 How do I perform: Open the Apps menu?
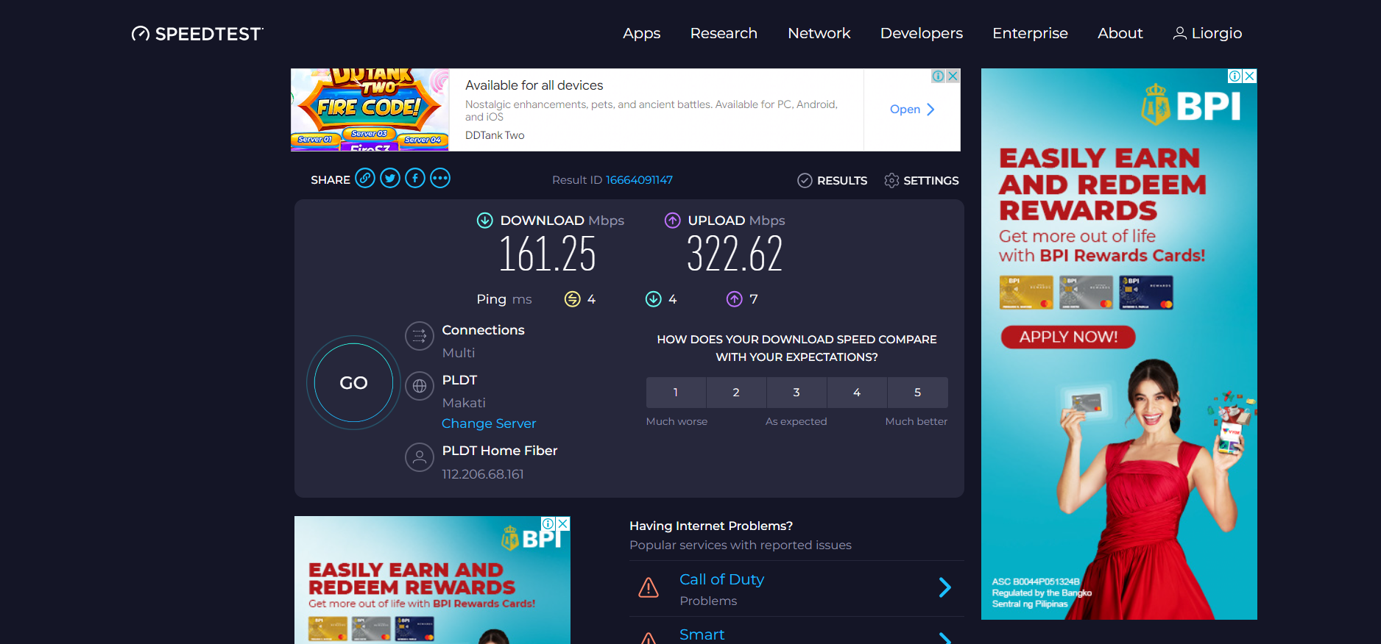click(x=641, y=33)
